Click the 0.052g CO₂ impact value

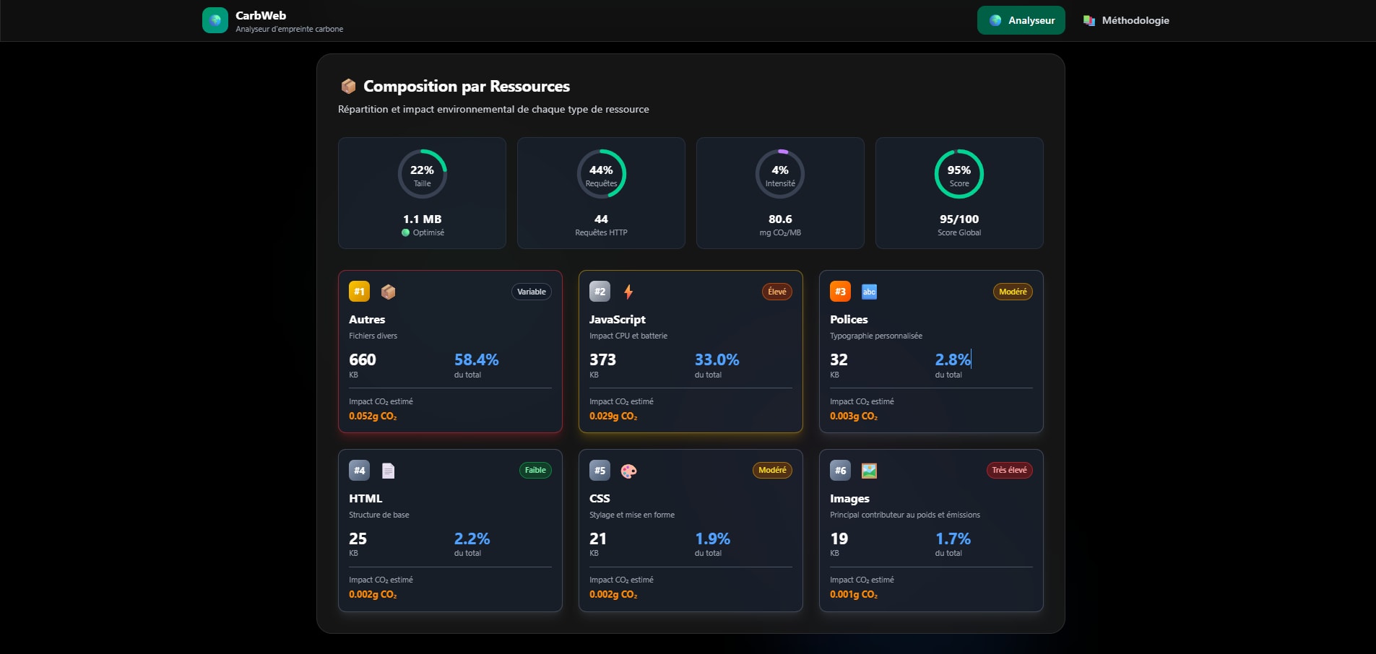click(x=373, y=417)
